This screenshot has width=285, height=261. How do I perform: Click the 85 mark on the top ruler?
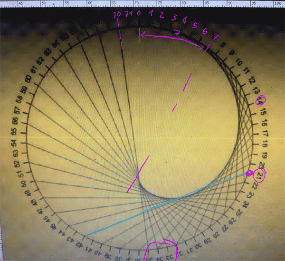[x=207, y=3]
